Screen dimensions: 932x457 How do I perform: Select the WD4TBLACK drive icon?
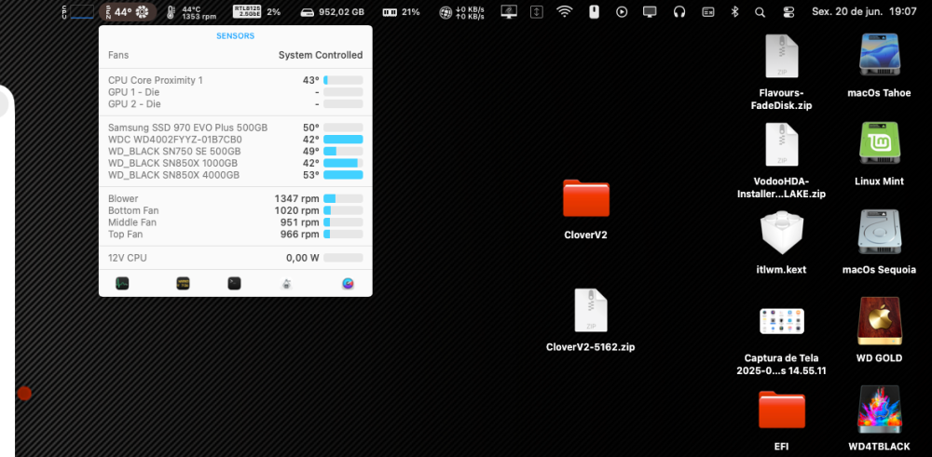880,410
